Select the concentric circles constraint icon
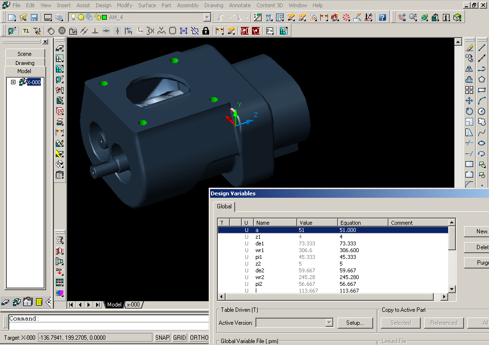 tap(62, 31)
